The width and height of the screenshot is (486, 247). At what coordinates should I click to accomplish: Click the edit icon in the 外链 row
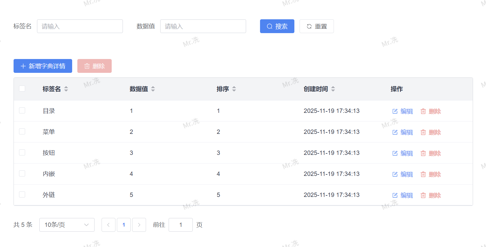click(395, 195)
